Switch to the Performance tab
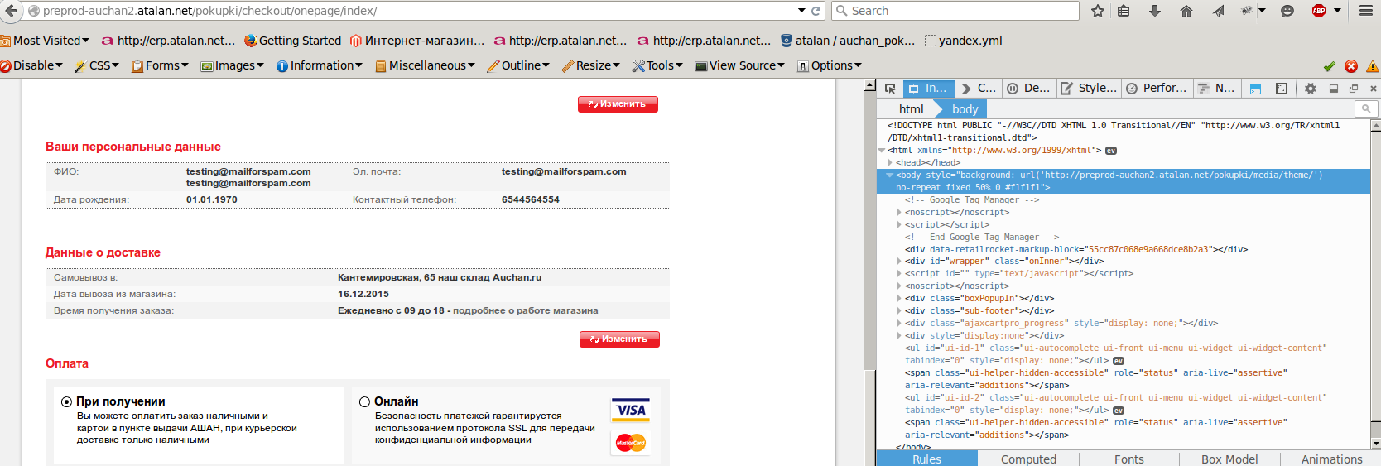Screen dimensions: 1381x466 coord(1157,88)
